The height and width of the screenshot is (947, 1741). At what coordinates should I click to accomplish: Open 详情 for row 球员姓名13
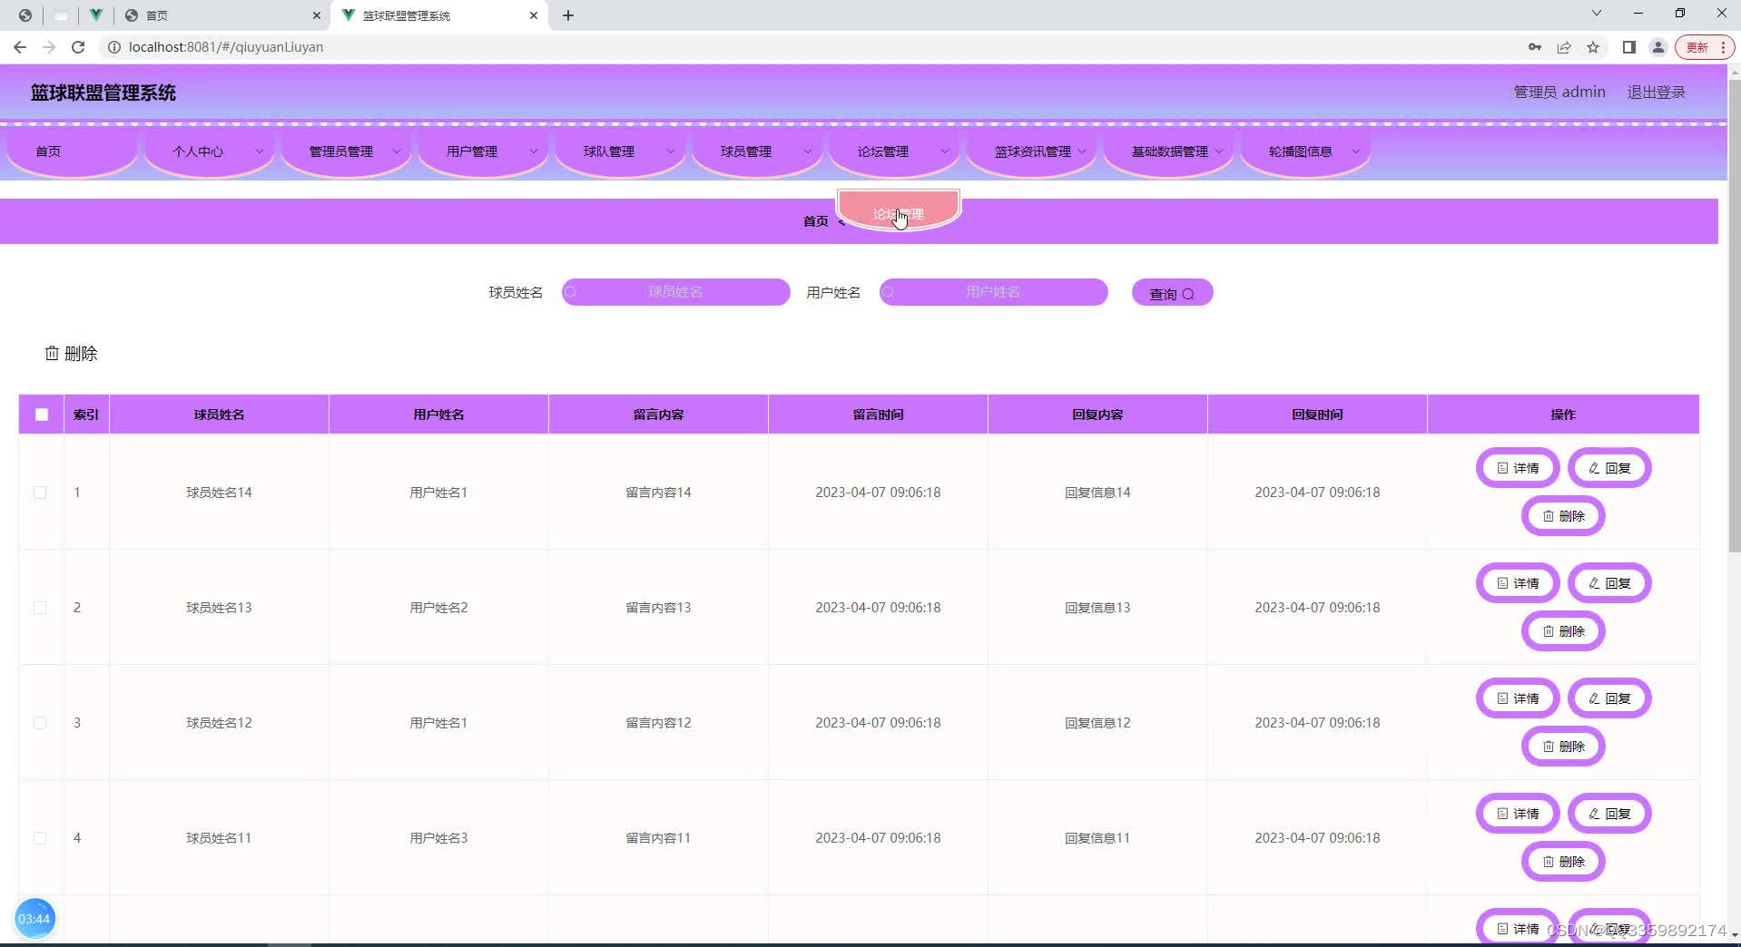1518,583
